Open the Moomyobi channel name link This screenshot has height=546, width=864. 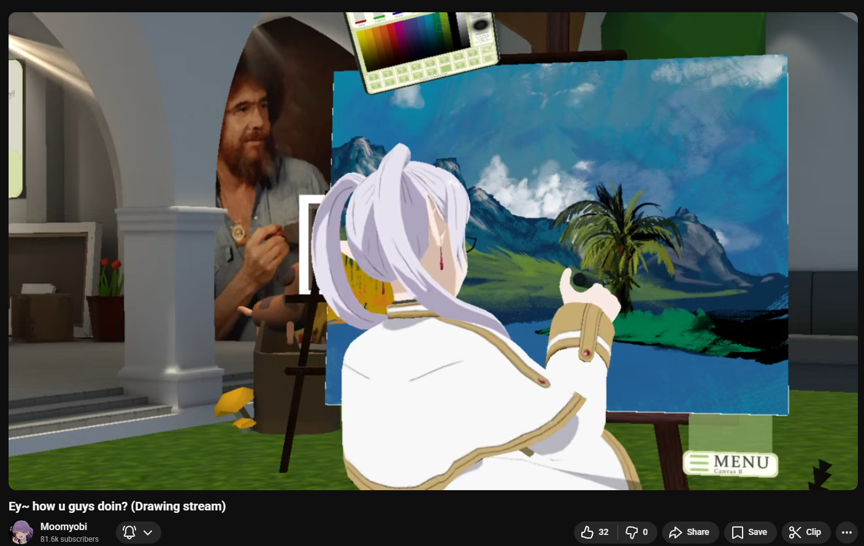(64, 526)
